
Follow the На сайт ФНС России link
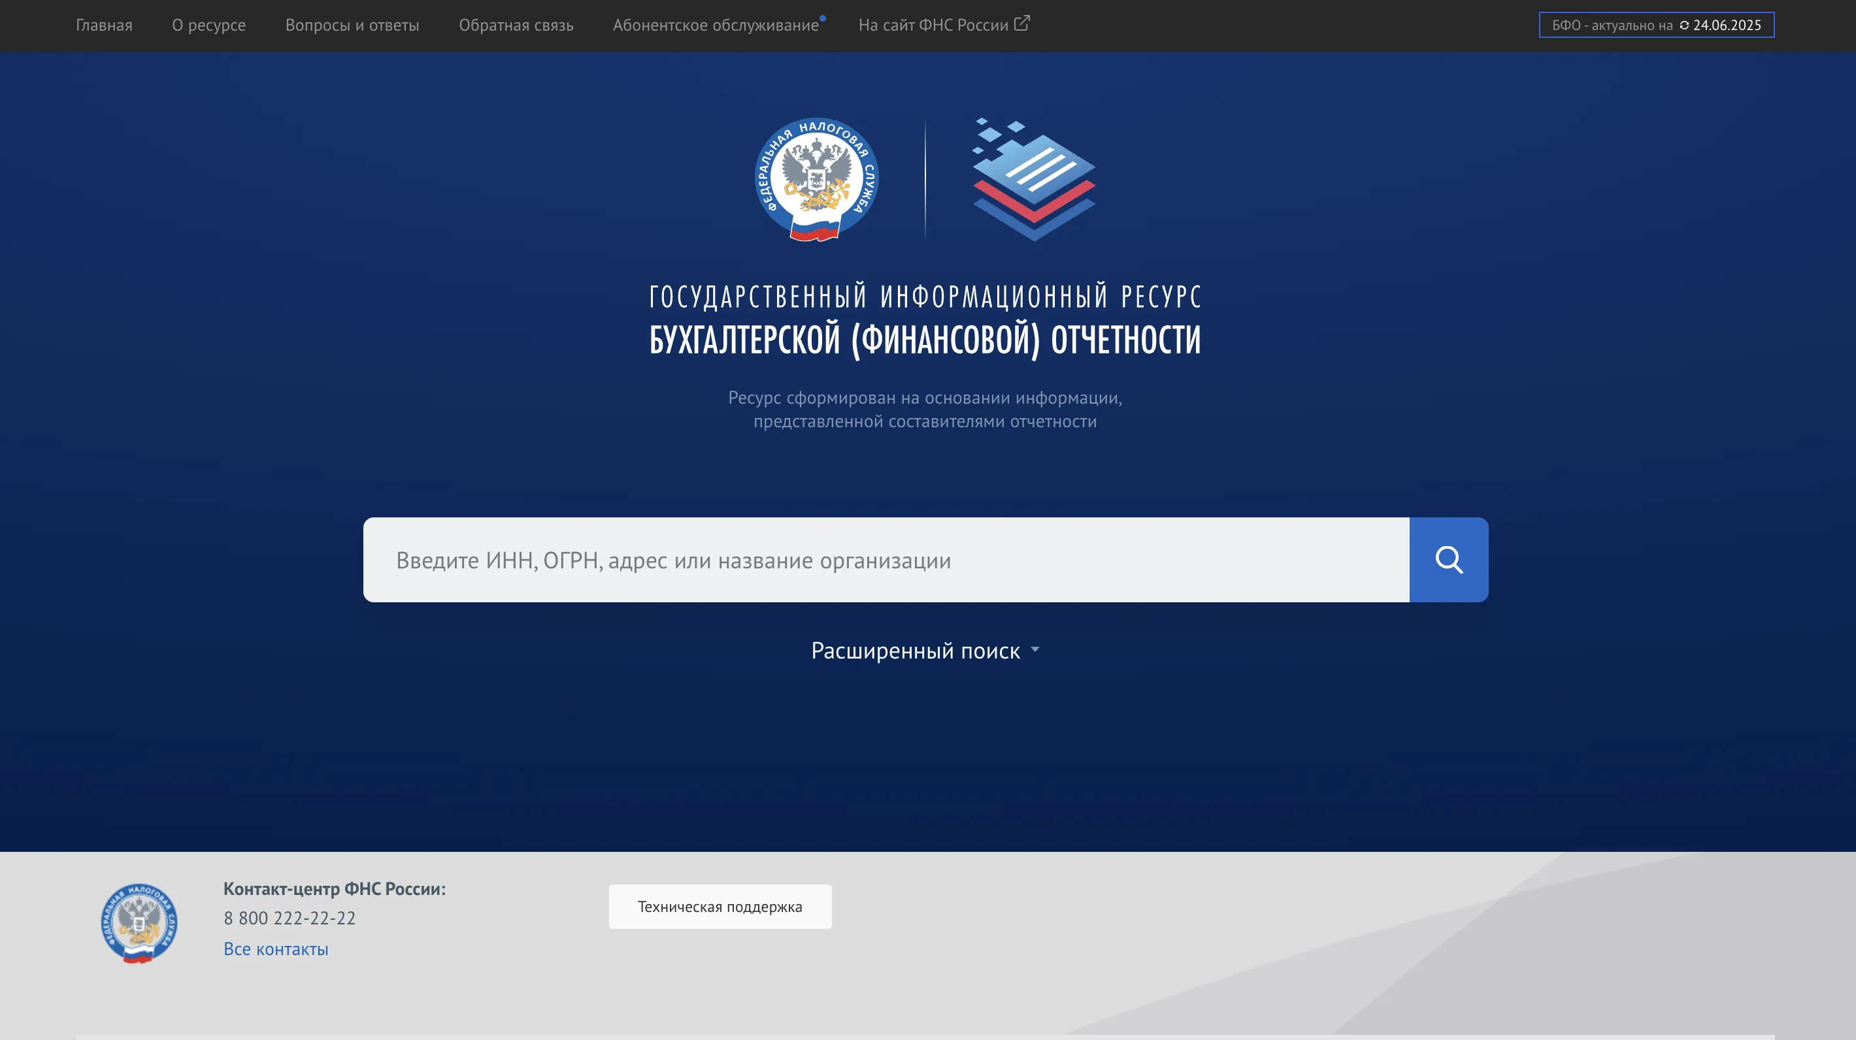[x=933, y=25]
